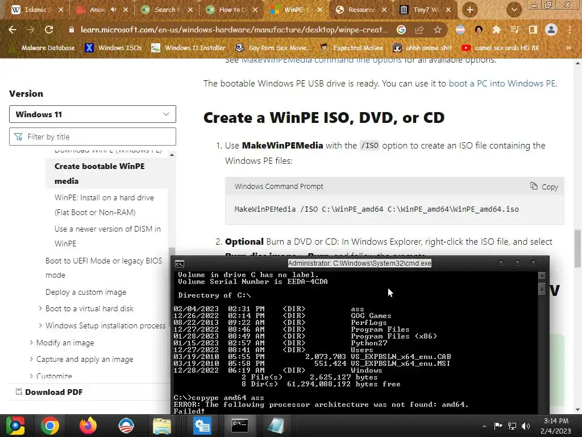Screen dimensions: 582x437
Task: Switch to the Tiny7 tab
Action: coord(426,10)
